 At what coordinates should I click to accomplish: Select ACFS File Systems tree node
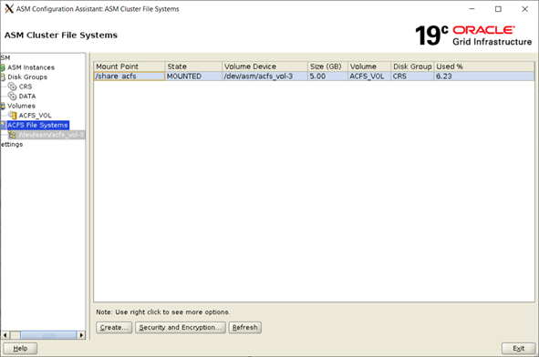(x=37, y=125)
